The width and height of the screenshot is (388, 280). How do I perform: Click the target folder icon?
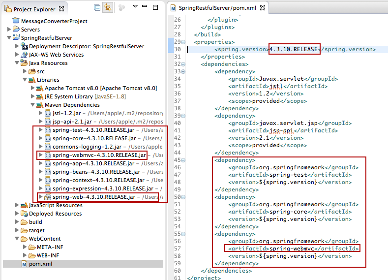[x=24, y=230]
